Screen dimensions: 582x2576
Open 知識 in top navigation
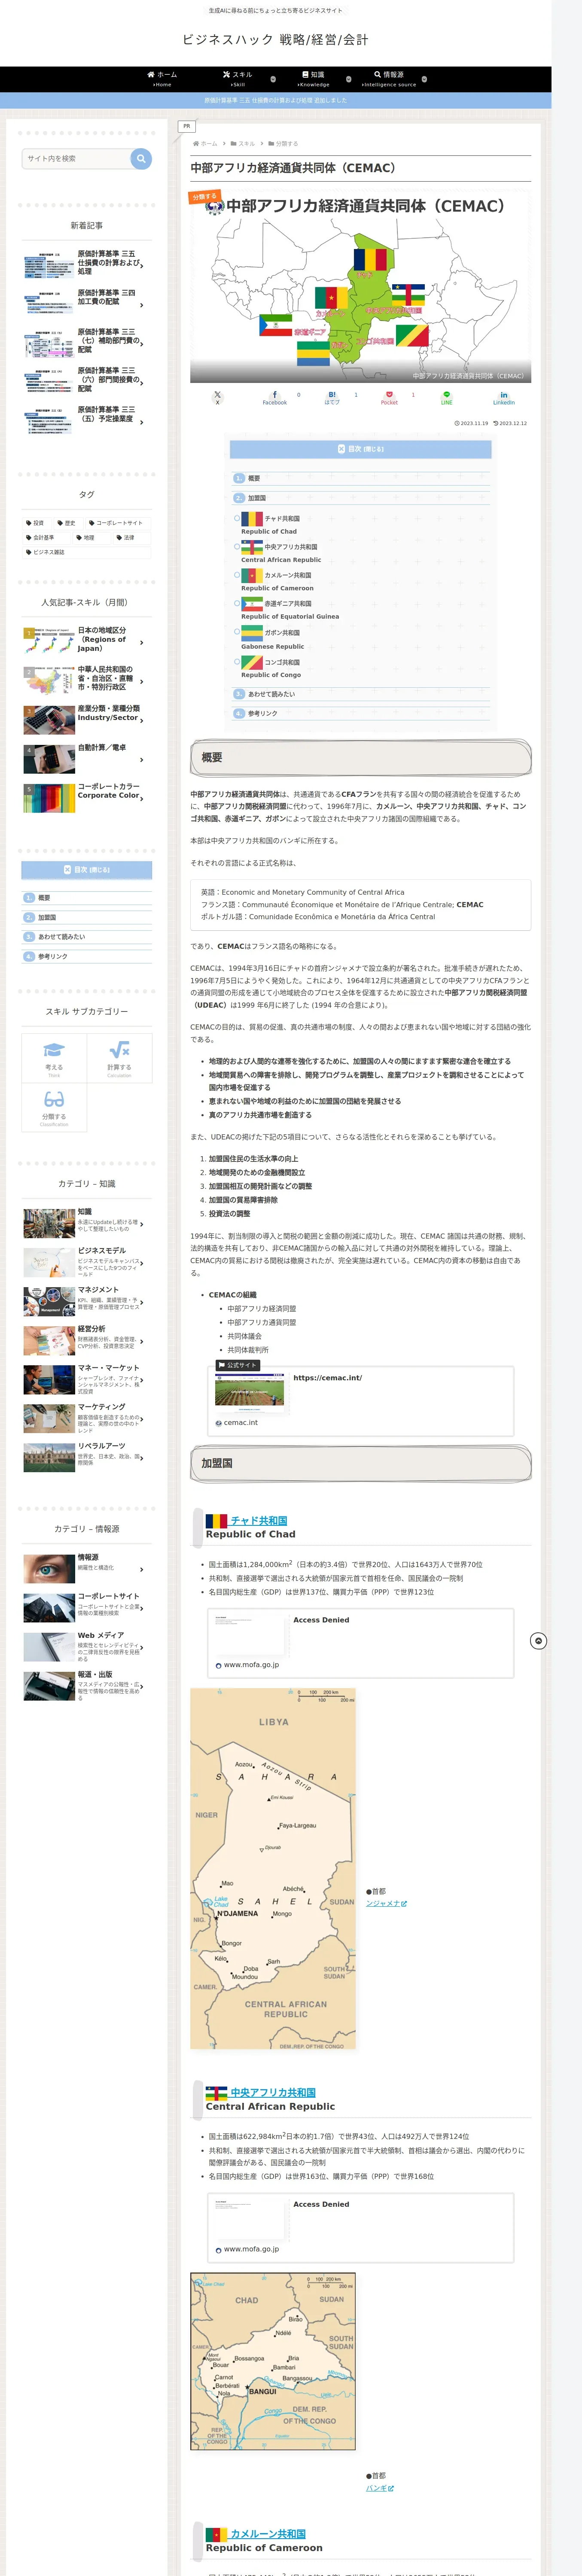point(313,79)
